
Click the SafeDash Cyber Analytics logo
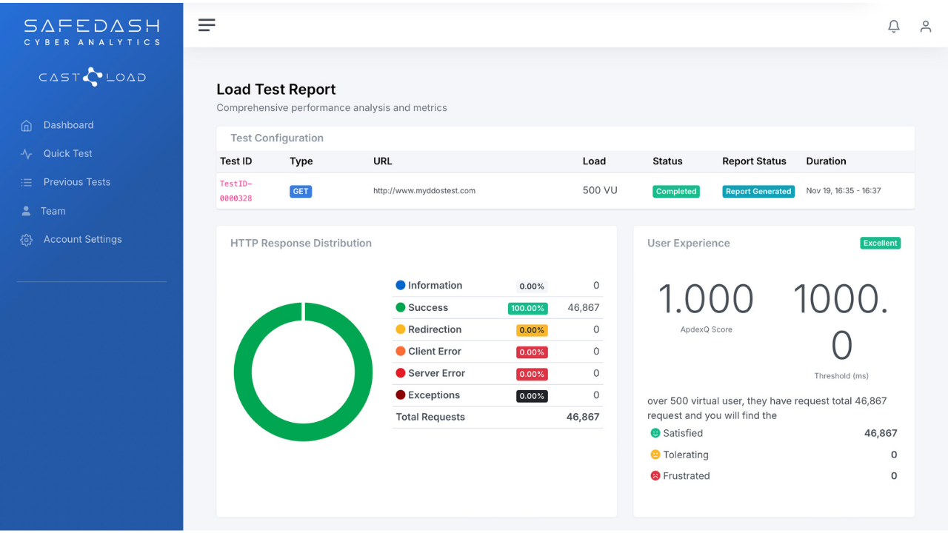tap(92, 32)
